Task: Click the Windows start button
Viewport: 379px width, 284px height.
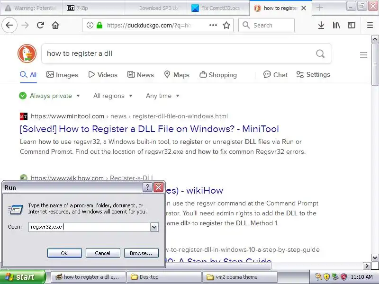Action: 23,277
